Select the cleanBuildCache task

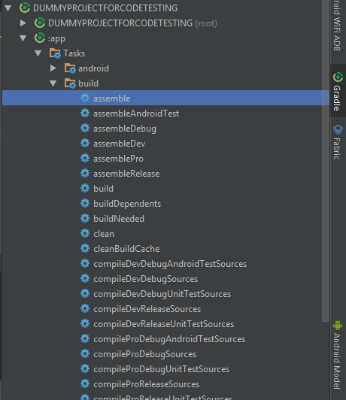[126, 249]
